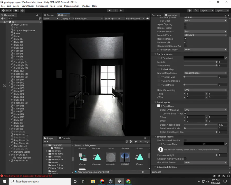Lock the Inspector panel
231x185 pixels.
[x=225, y=15]
